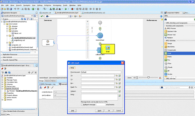Click the client partner link icon
This screenshot has width=195, height=116.
tap(48, 41)
